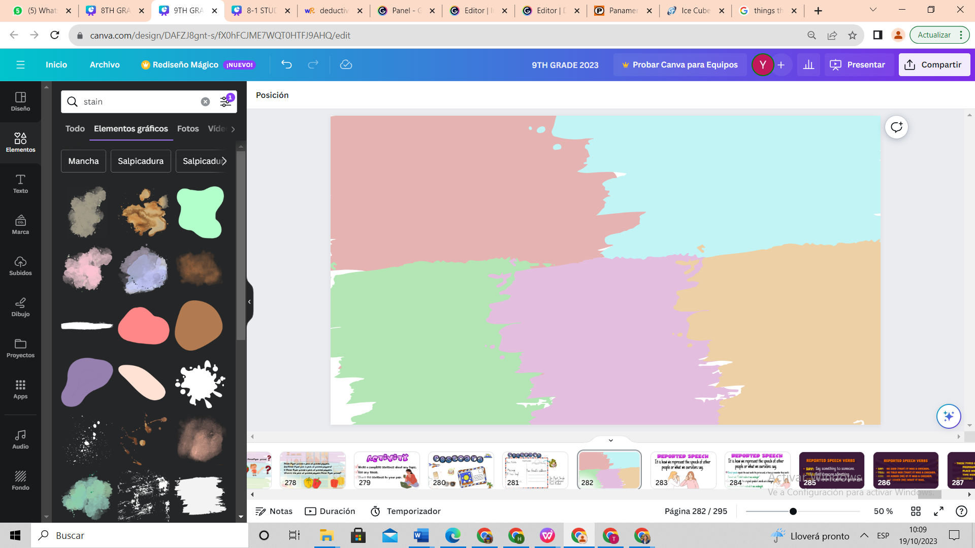Open search filter settings icon
Image resolution: width=975 pixels, height=548 pixels.
click(x=226, y=101)
